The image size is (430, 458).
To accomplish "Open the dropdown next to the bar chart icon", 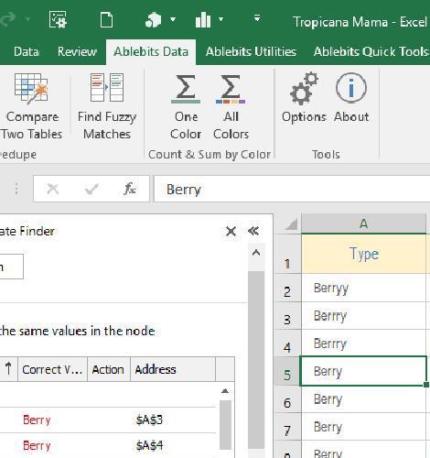I will [x=220, y=19].
